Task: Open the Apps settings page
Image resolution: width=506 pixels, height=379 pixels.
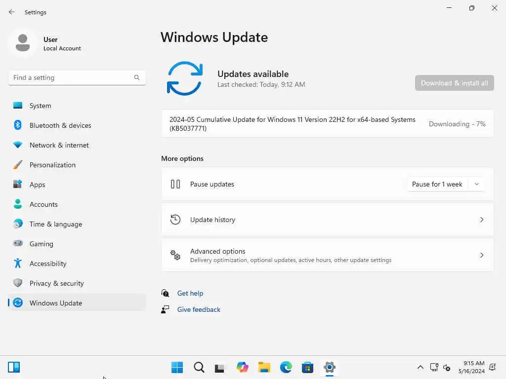Action: [77, 185]
